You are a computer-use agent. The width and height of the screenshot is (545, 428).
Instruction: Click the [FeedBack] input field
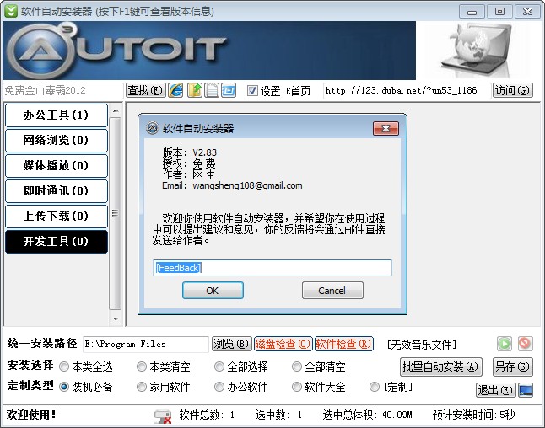pyautogui.click(x=272, y=268)
